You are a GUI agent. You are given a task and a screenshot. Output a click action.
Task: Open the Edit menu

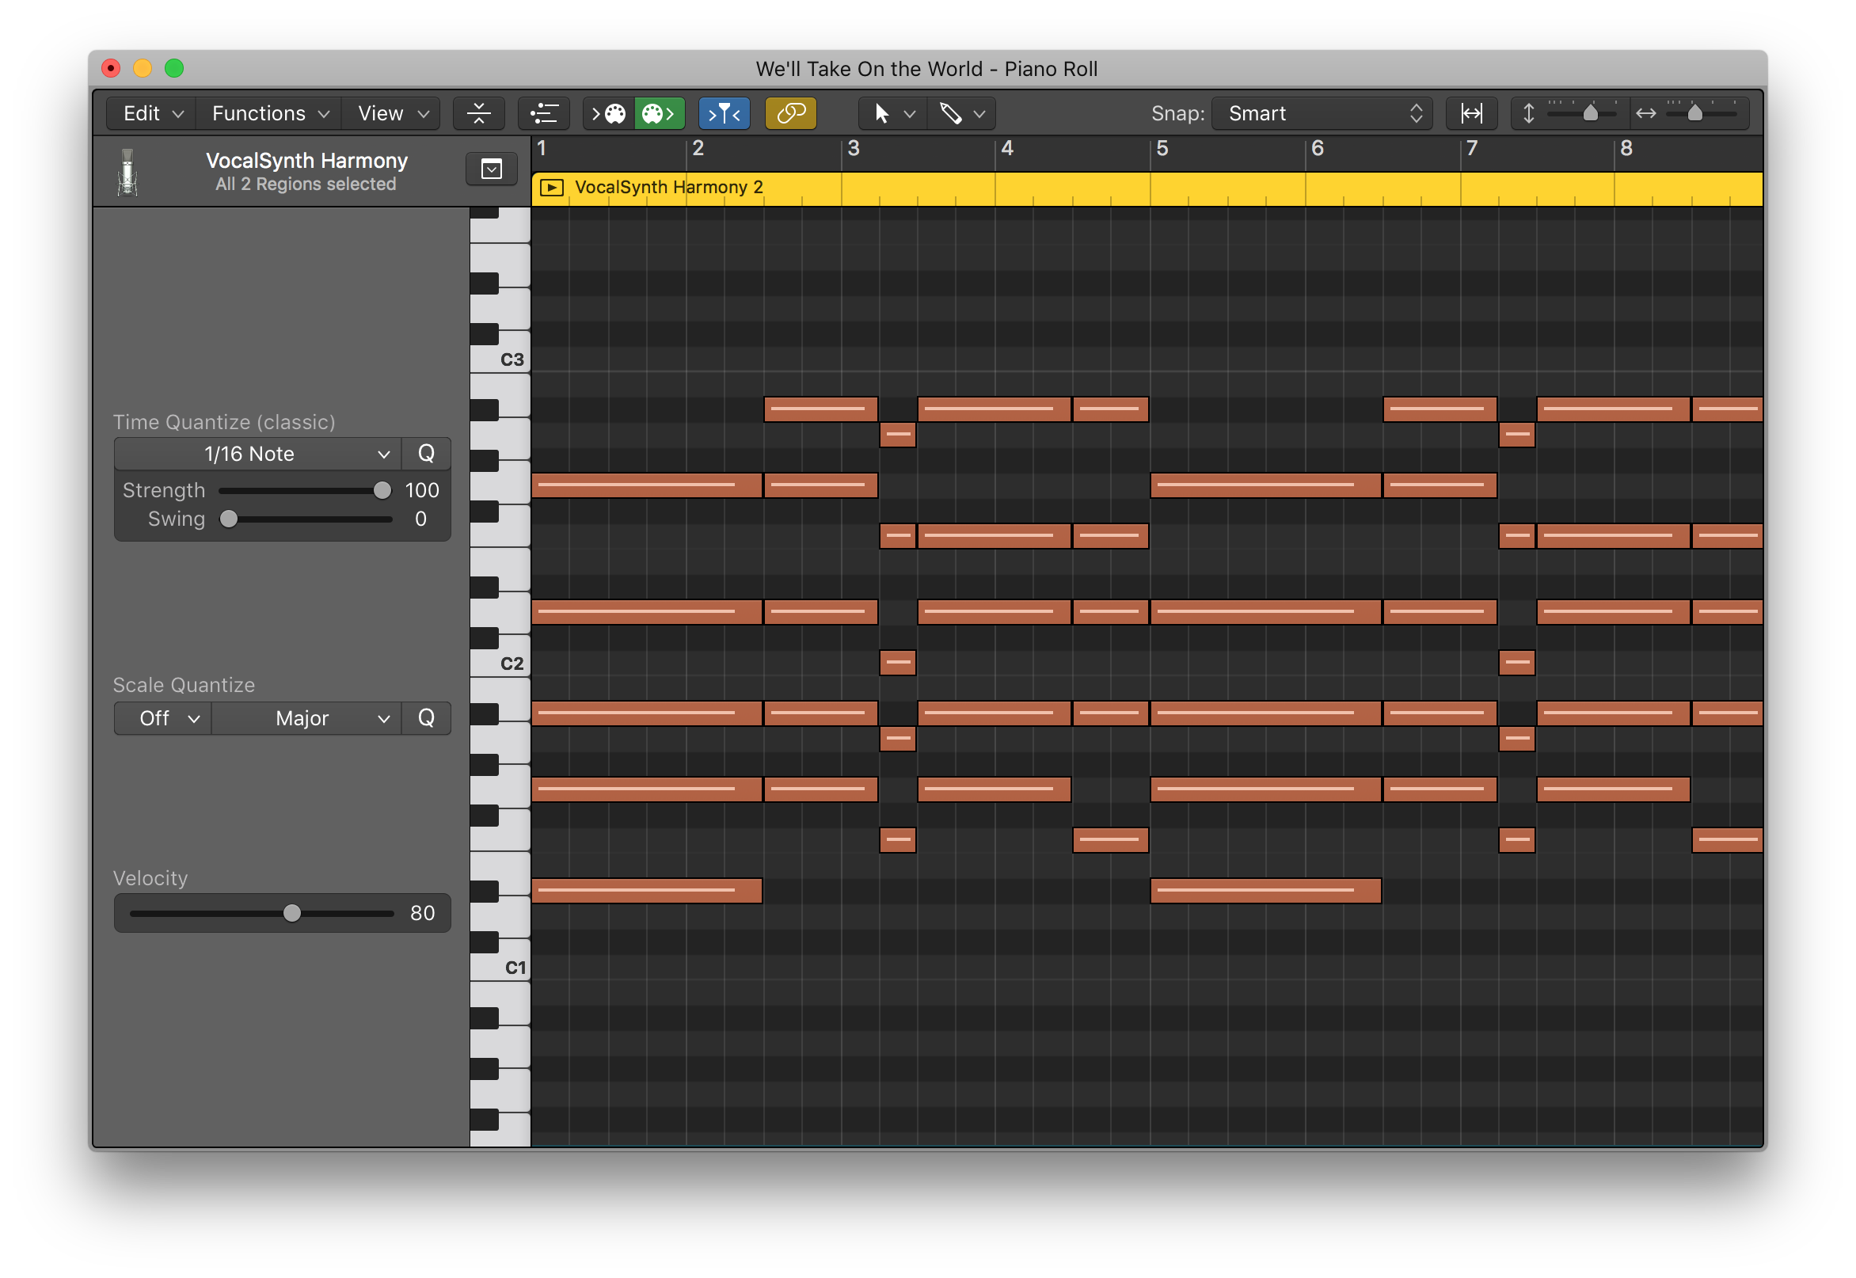coord(144,113)
